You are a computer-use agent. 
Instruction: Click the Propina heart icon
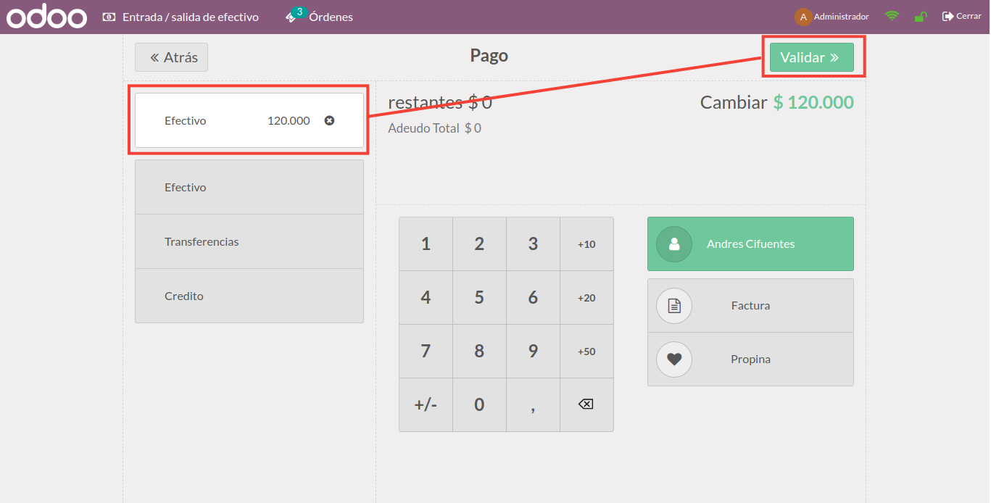[x=674, y=359]
